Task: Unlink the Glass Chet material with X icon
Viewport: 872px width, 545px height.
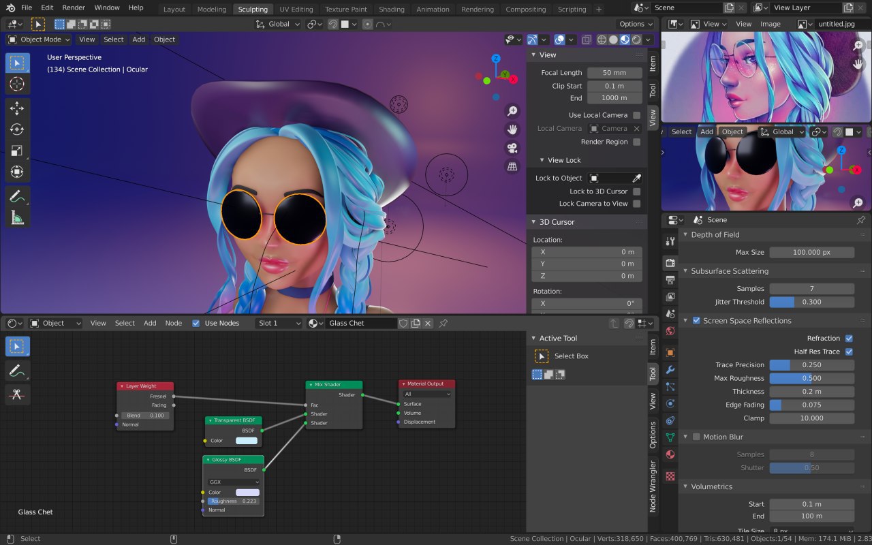Action: pyautogui.click(x=428, y=323)
